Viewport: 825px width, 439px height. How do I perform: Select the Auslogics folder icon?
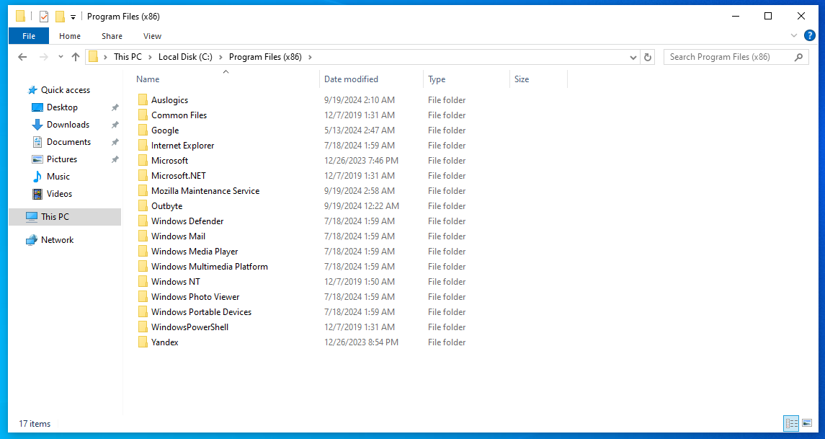[143, 100]
